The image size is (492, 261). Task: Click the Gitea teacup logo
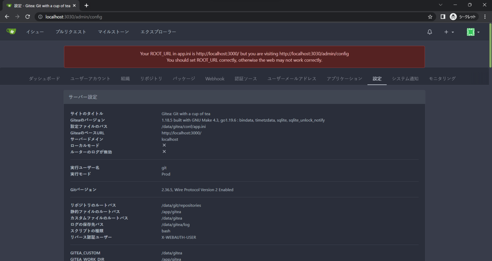coord(11,32)
